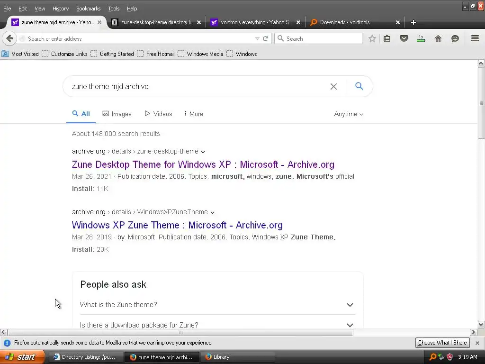Click the vertical scrollbar up arrow
The height and width of the screenshot is (364, 485).
click(481, 64)
